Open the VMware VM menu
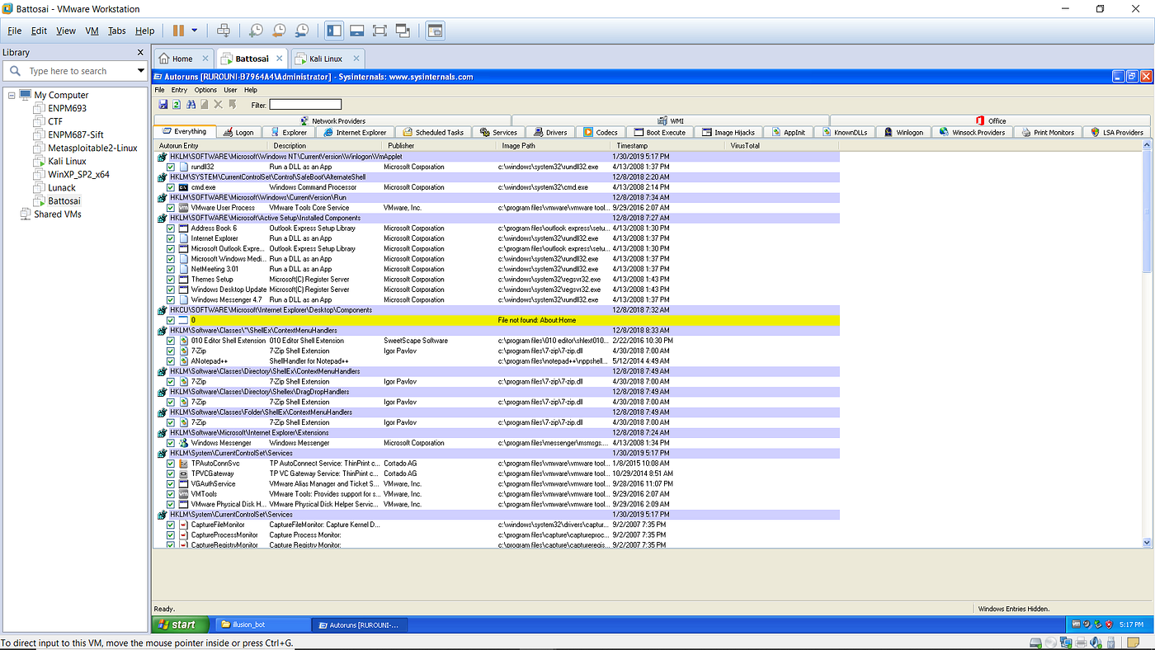Image resolution: width=1155 pixels, height=650 pixels. coord(92,31)
